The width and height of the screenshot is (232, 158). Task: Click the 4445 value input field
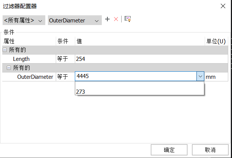[x=136, y=76]
